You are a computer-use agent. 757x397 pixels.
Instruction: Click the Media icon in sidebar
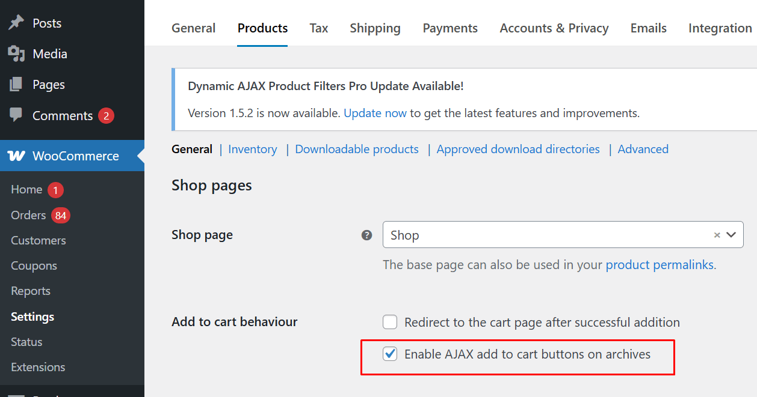pos(16,54)
